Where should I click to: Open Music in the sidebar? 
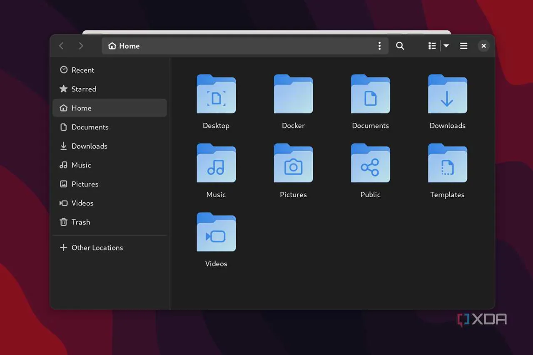(x=110, y=165)
